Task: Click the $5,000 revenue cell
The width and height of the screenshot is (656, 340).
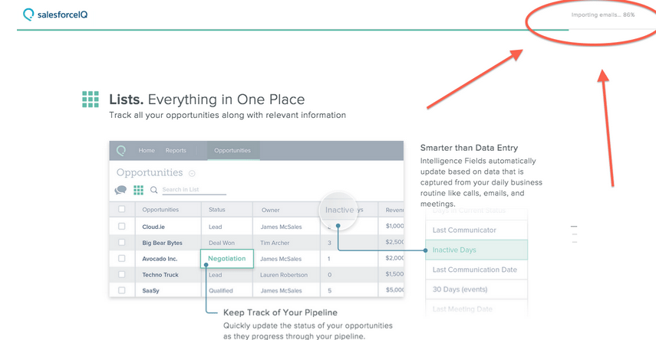Action: [x=394, y=290]
